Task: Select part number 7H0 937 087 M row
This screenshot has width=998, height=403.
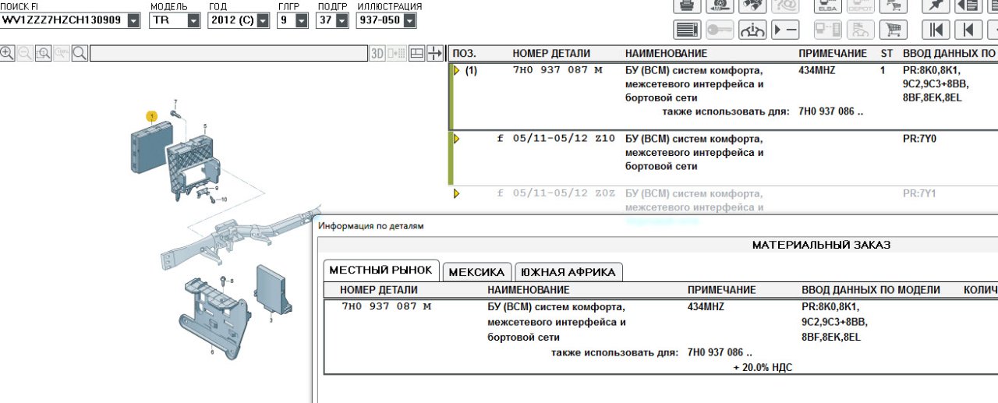Action: pyautogui.click(x=386, y=306)
